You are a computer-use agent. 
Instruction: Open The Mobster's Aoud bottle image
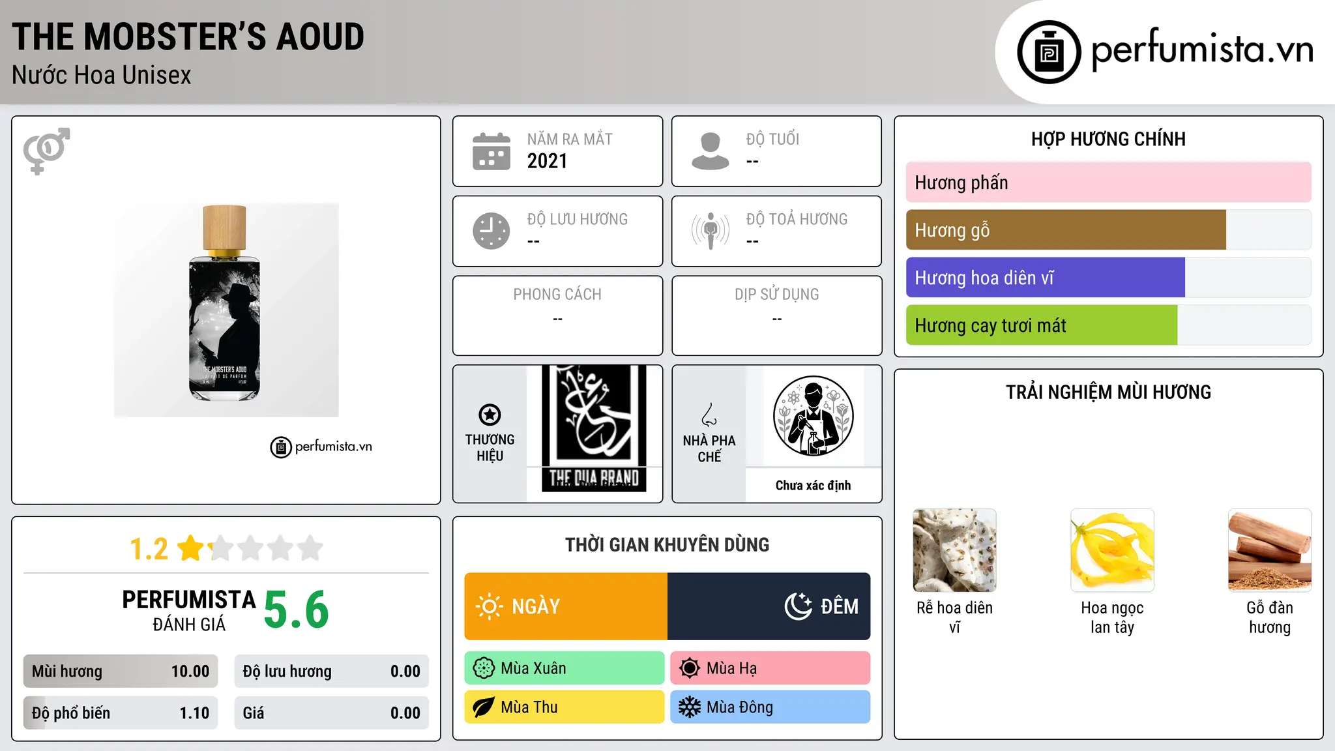[x=226, y=310]
